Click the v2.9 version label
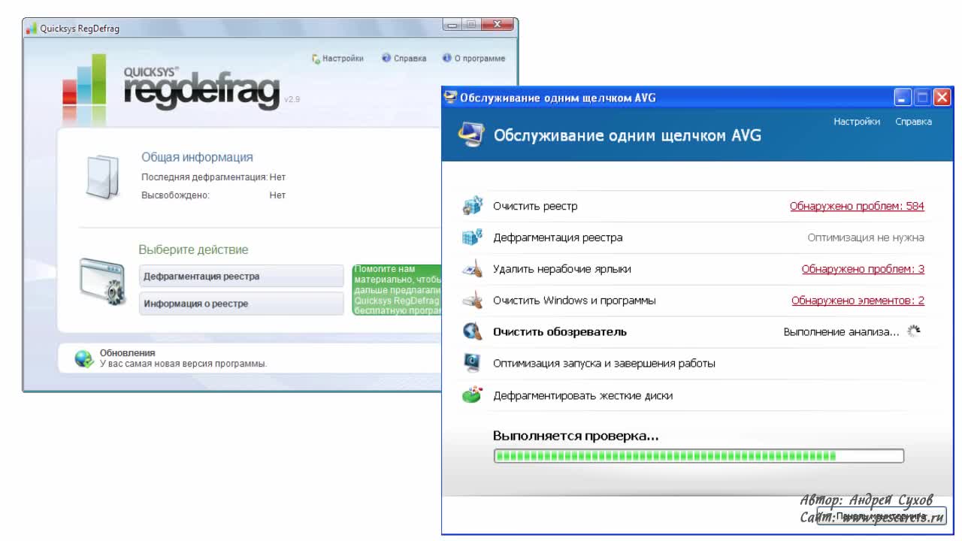 pyautogui.click(x=292, y=99)
